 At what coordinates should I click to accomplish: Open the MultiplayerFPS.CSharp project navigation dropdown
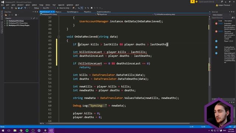(x=68, y=14)
